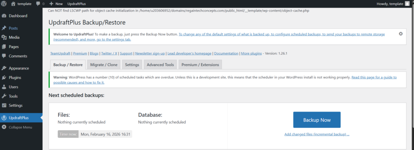The image size is (414, 150).
Task: Click UpdraftPlus in the top admin bar
Action: click(76, 4)
